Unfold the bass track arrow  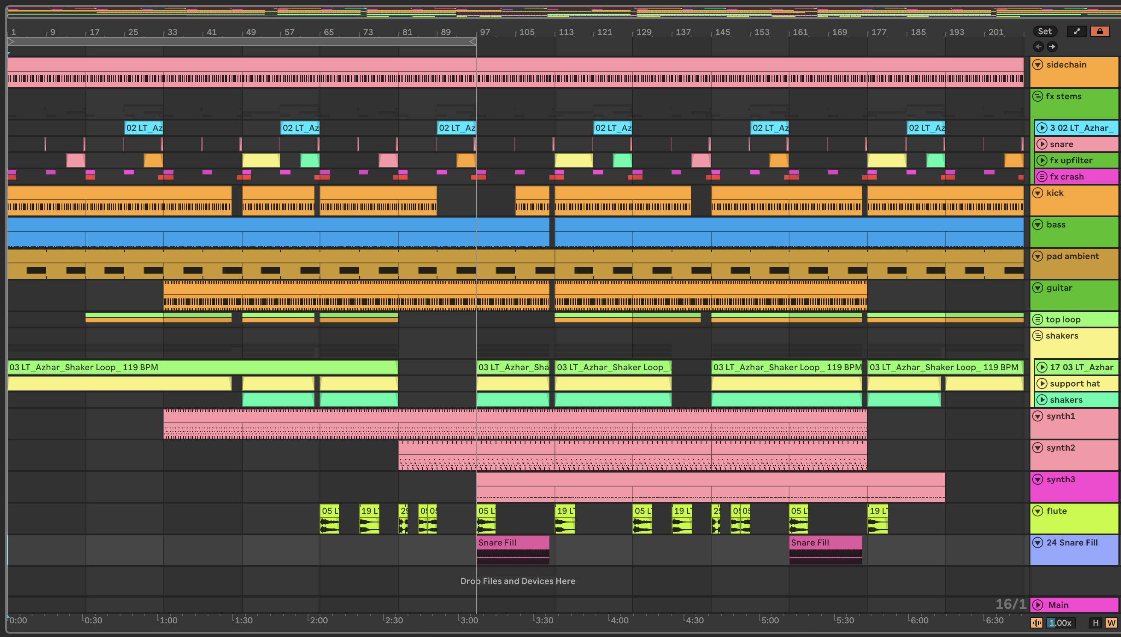tap(1038, 224)
